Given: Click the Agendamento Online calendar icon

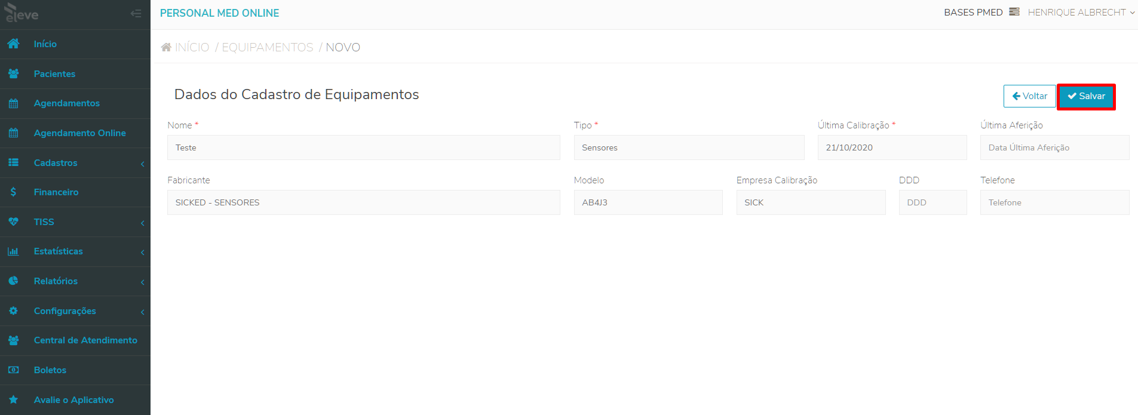Looking at the screenshot, I should (x=14, y=133).
